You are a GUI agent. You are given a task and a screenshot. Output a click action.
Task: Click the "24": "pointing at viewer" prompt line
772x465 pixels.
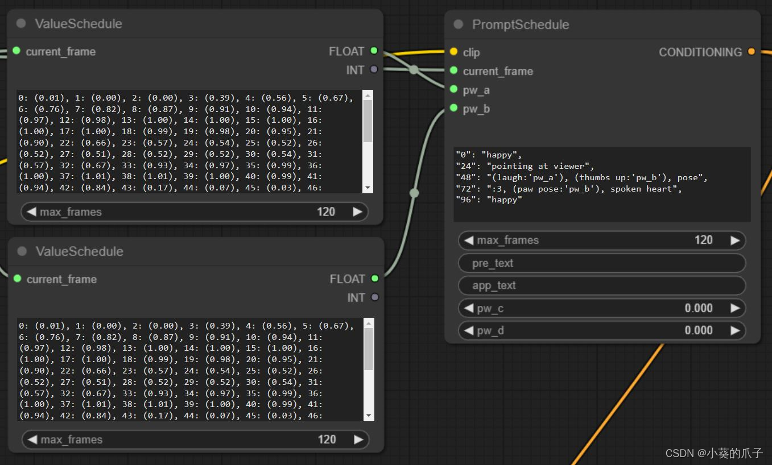coord(525,166)
